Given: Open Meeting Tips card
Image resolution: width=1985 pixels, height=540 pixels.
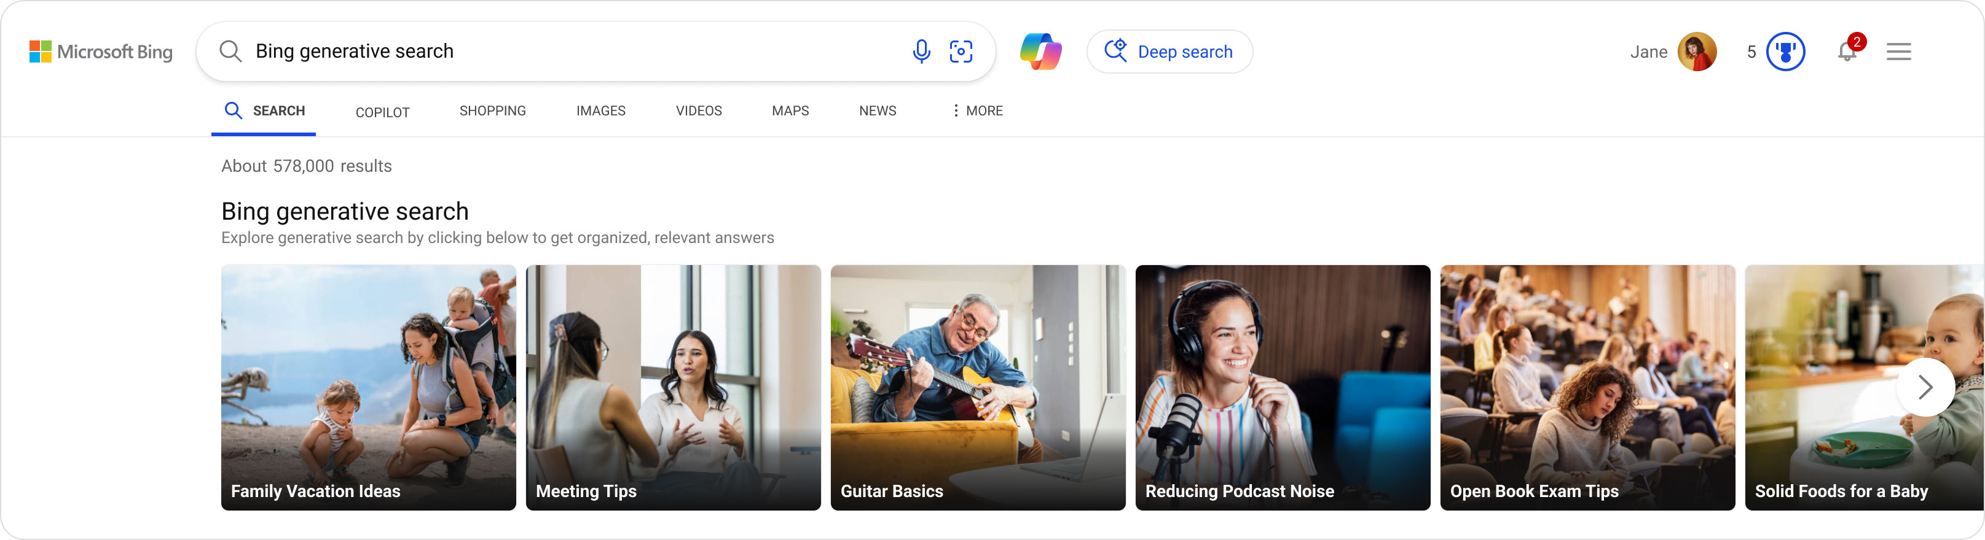Looking at the screenshot, I should tap(673, 387).
